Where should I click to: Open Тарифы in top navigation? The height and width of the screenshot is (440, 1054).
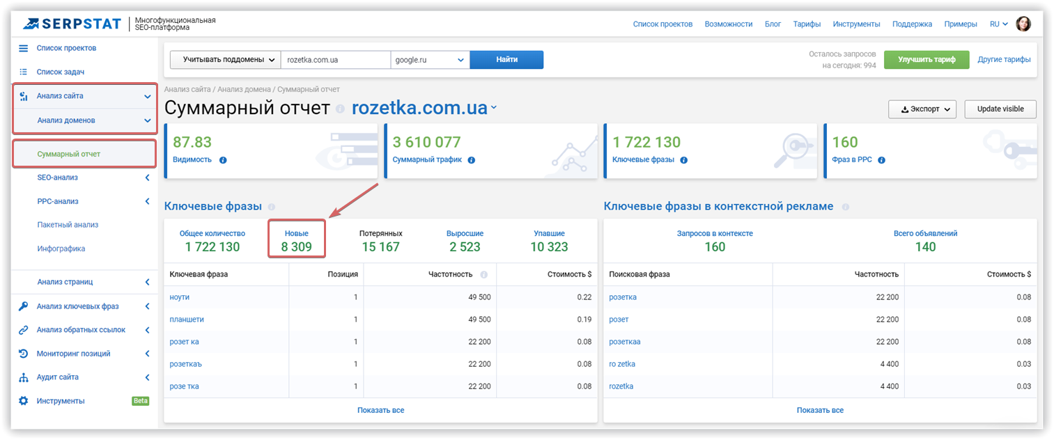tap(807, 24)
